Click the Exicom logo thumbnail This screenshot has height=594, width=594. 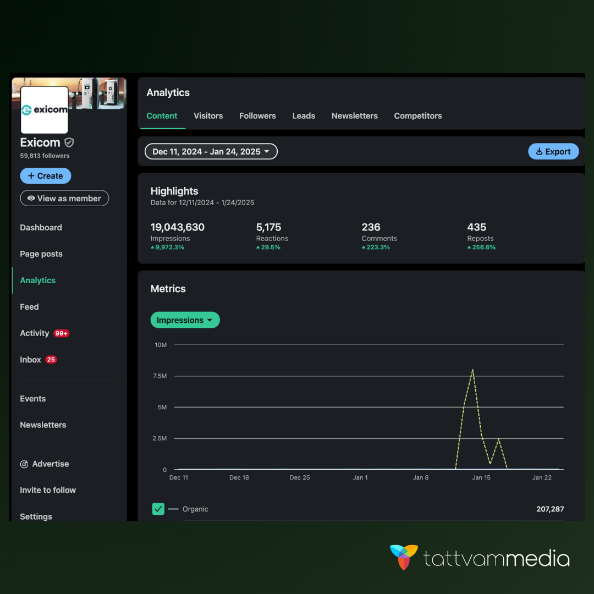point(45,110)
